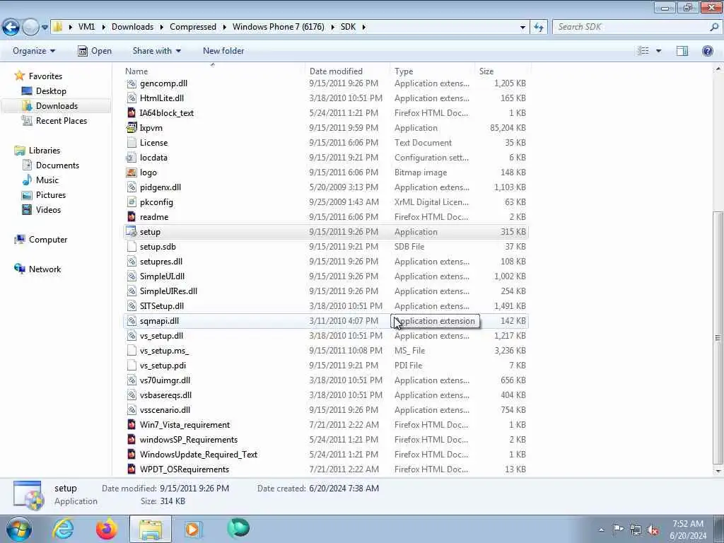Select the WPDT_OSRequirements file icon
Screen dimensions: 724x543
coord(132,469)
